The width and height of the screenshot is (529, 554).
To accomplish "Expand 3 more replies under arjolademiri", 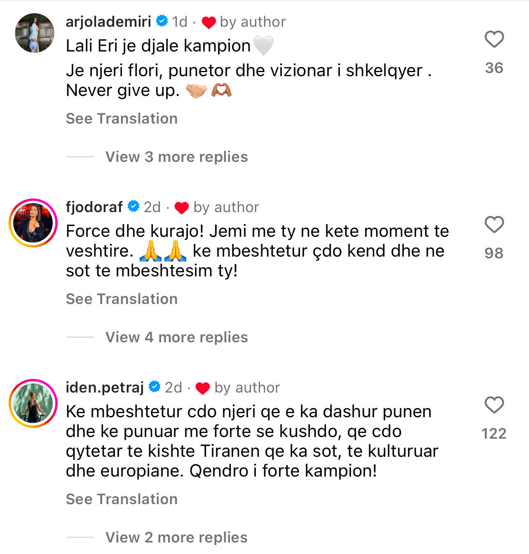I will tap(176, 157).
